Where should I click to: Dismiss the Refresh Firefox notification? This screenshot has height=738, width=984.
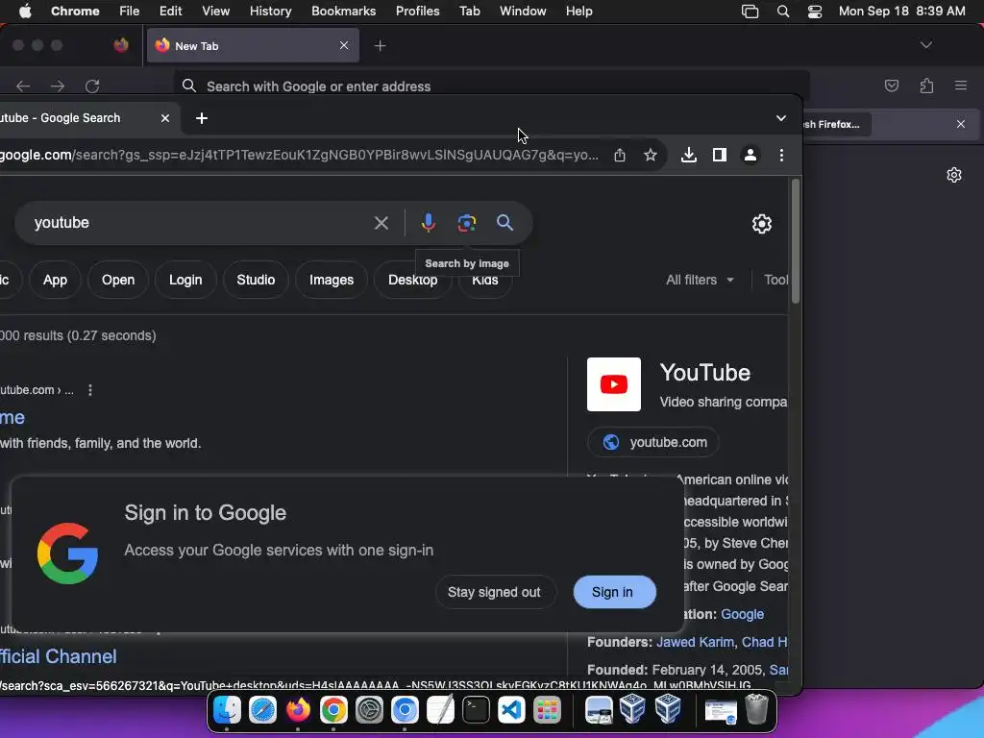961,124
